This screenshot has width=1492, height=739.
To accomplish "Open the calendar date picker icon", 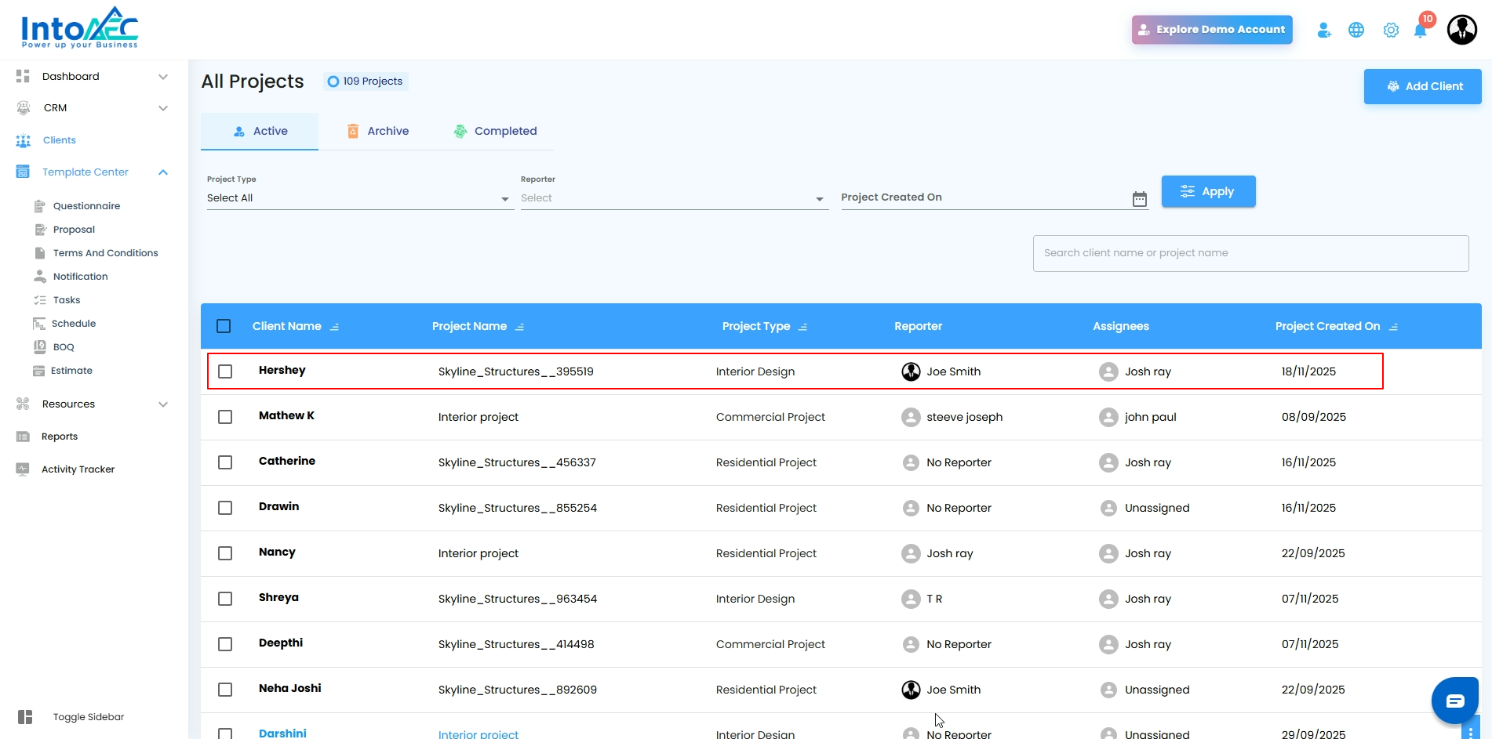I will click(x=1140, y=199).
